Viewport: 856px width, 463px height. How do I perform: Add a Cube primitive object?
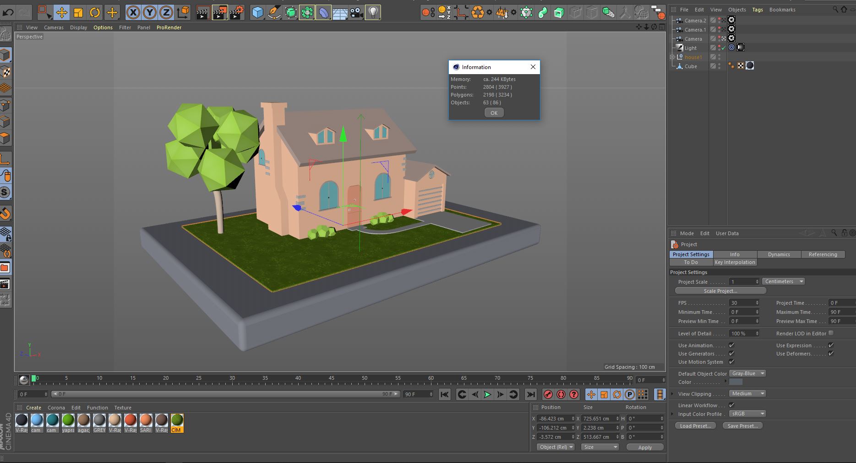257,12
